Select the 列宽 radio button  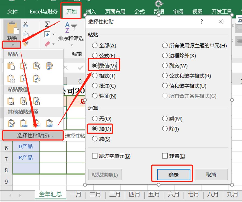[x=165, y=65]
